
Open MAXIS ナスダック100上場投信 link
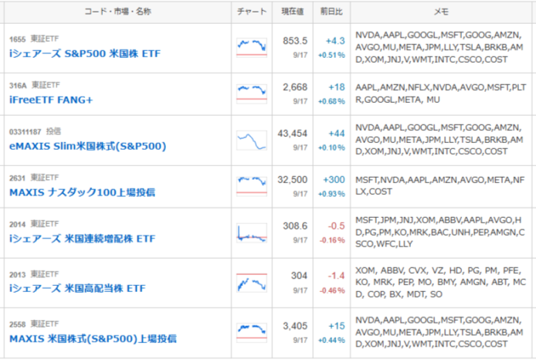click(x=82, y=192)
